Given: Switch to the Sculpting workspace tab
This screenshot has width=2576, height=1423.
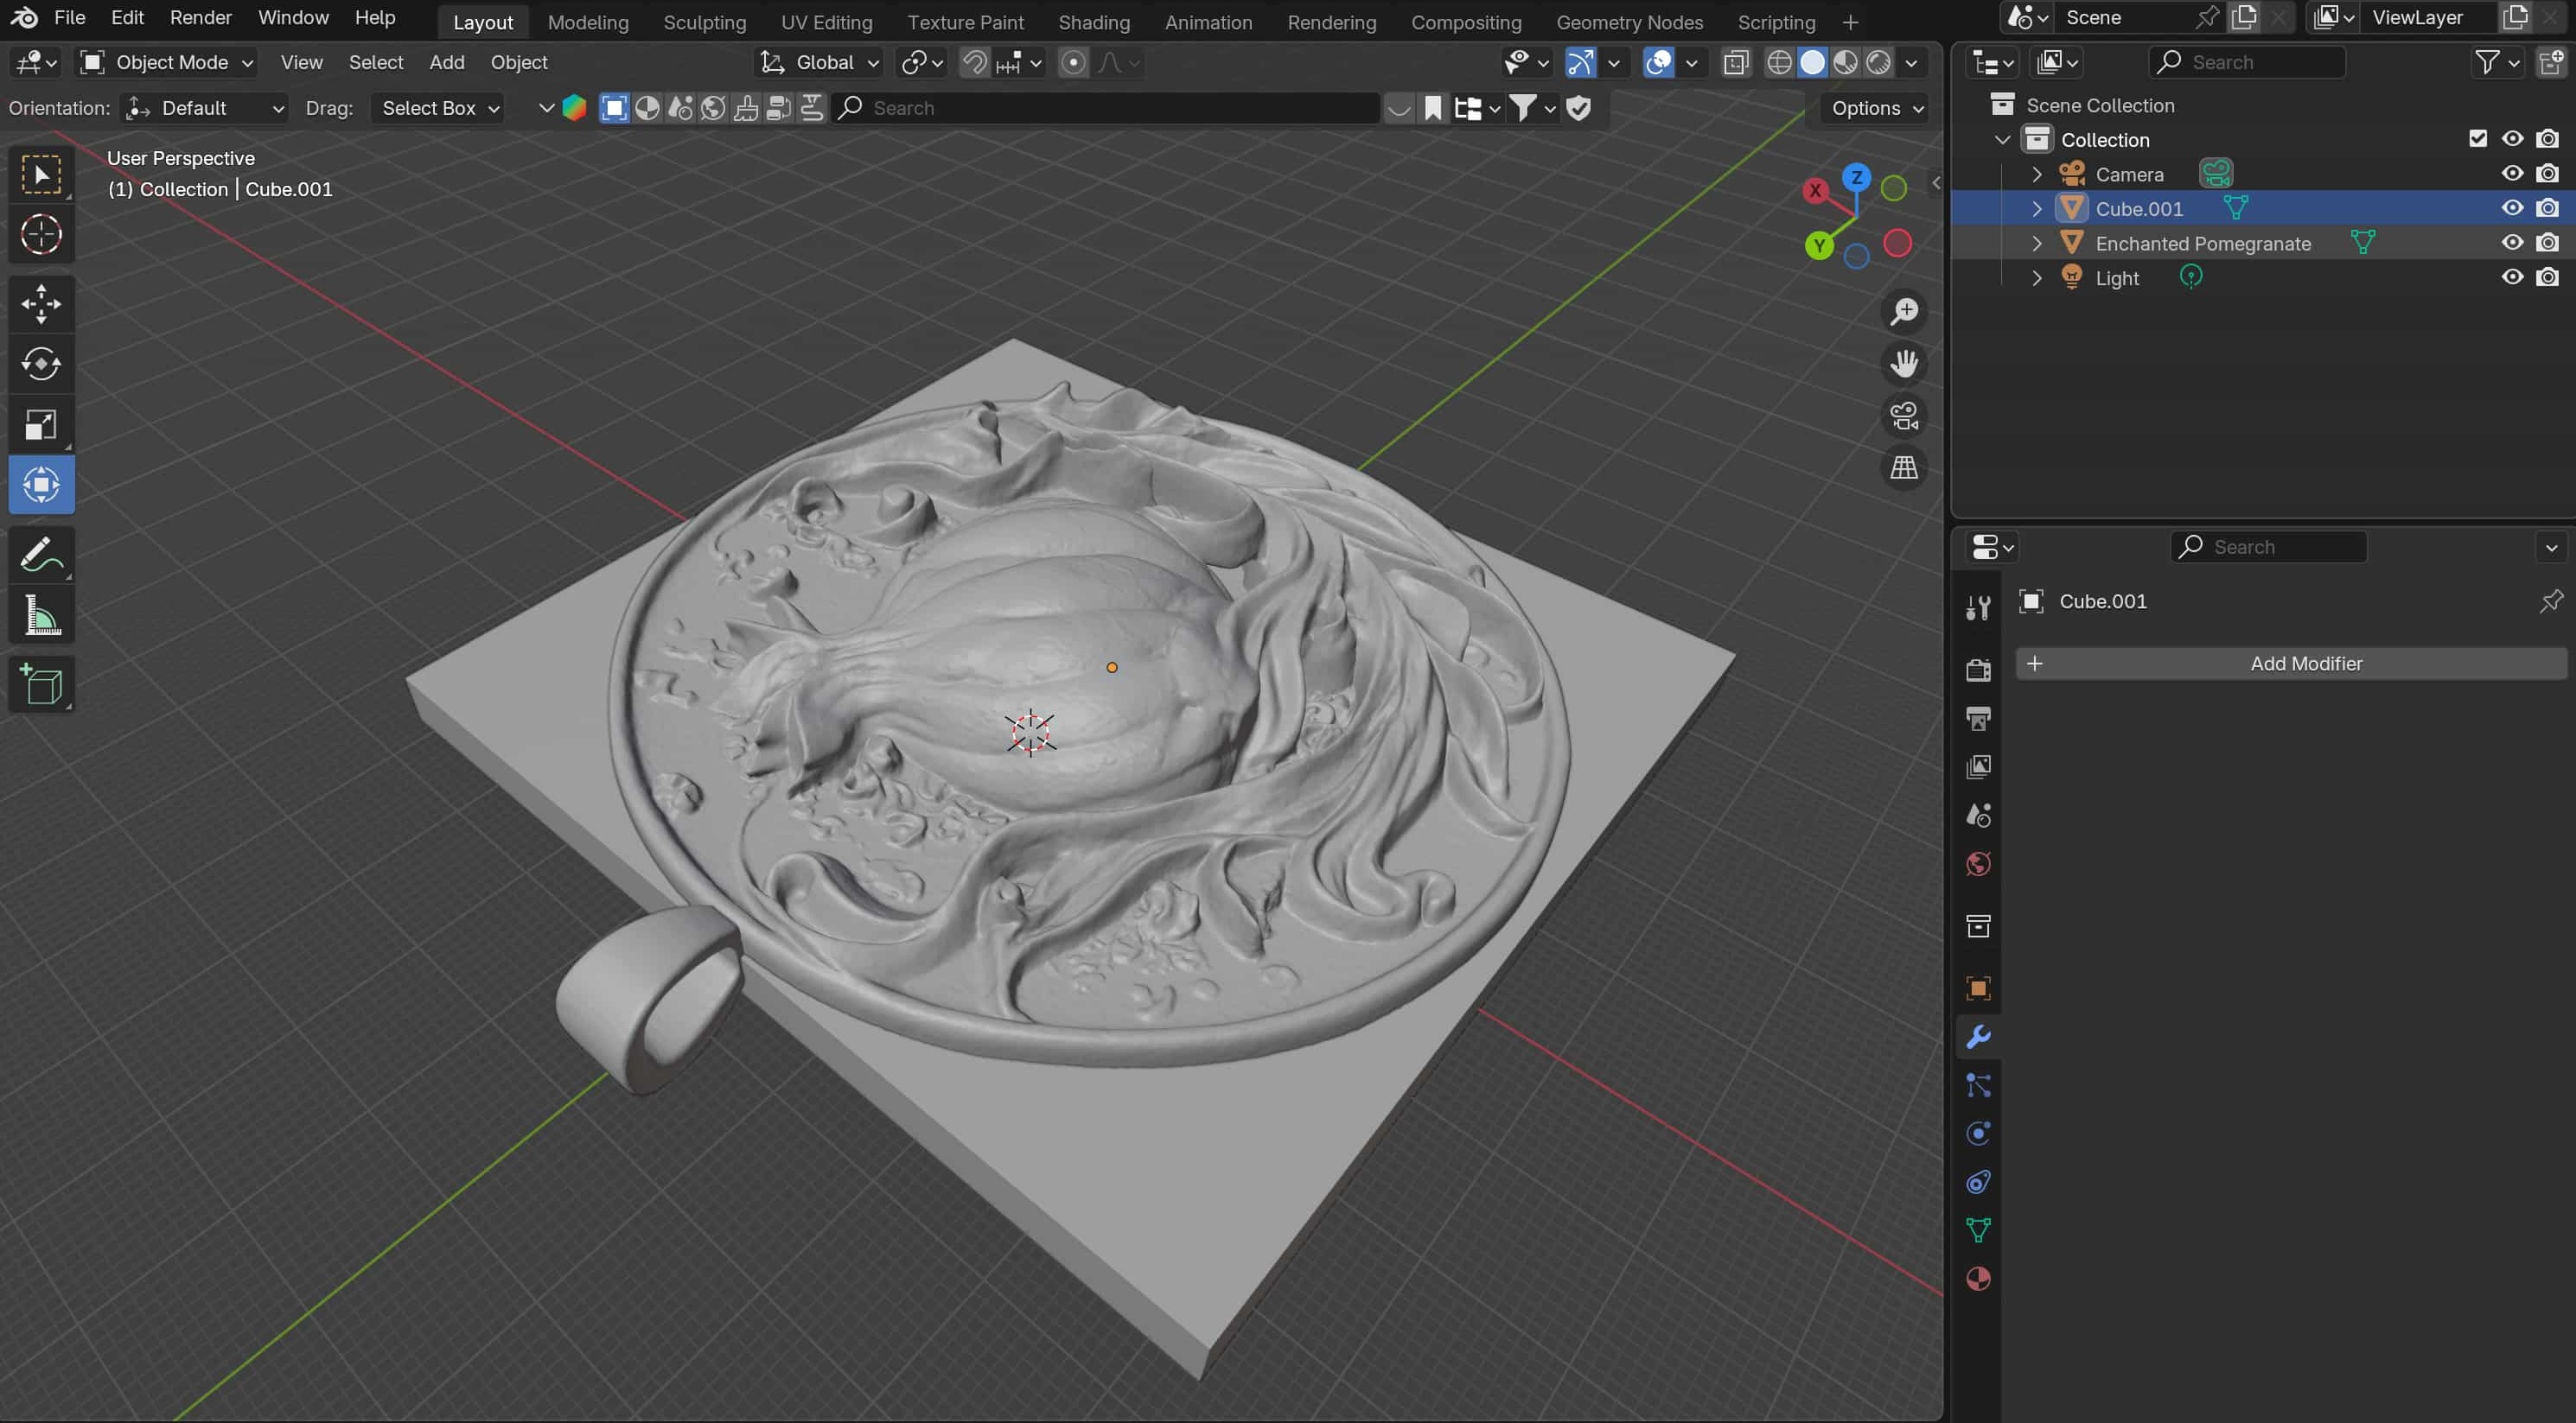Looking at the screenshot, I should click(704, 22).
